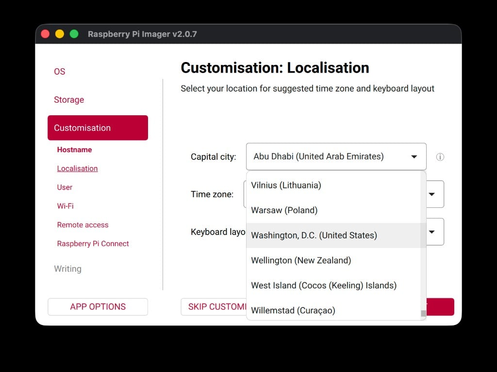Open the Keyboard layout dropdown arrow

[431, 232]
